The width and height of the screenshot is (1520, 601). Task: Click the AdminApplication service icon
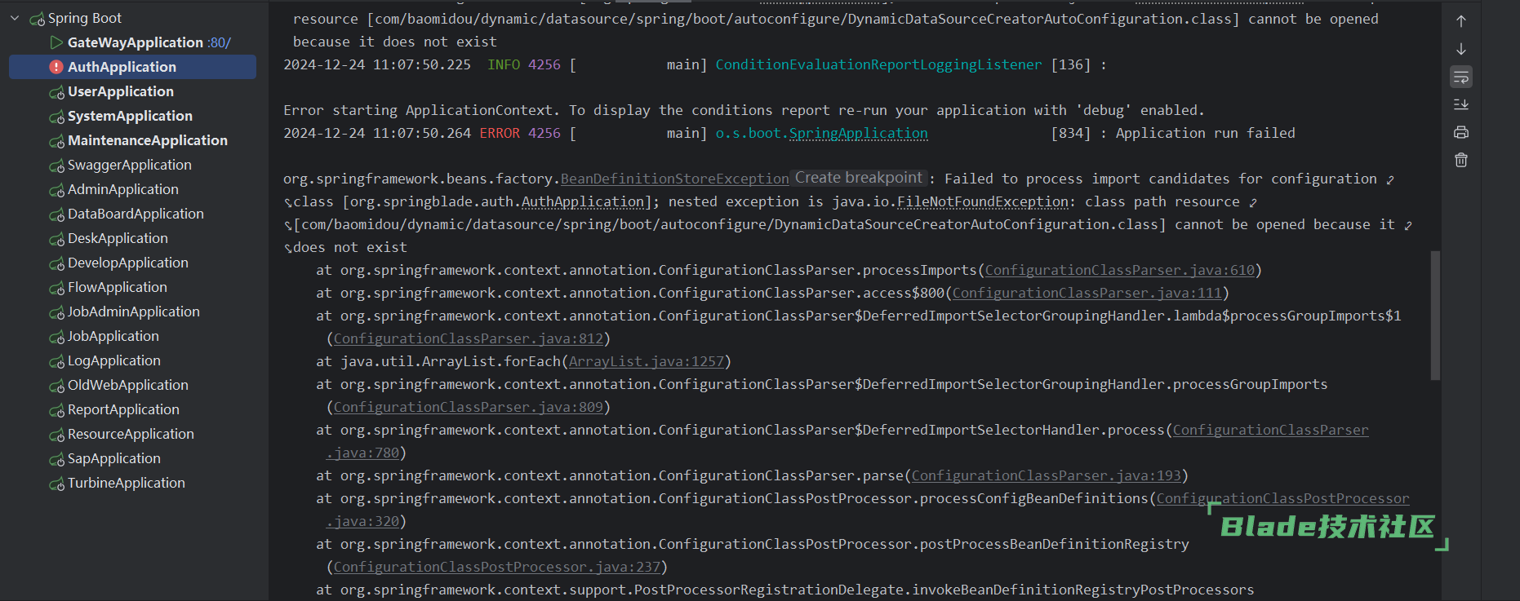pyautogui.click(x=56, y=190)
